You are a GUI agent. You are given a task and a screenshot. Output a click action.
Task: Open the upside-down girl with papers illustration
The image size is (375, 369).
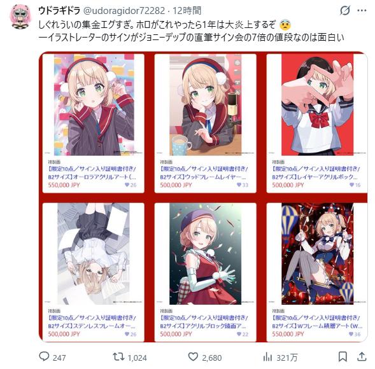click(94, 254)
